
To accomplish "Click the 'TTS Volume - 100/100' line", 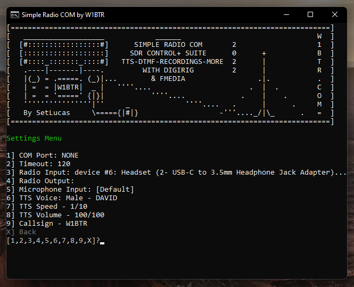I will [55, 215].
